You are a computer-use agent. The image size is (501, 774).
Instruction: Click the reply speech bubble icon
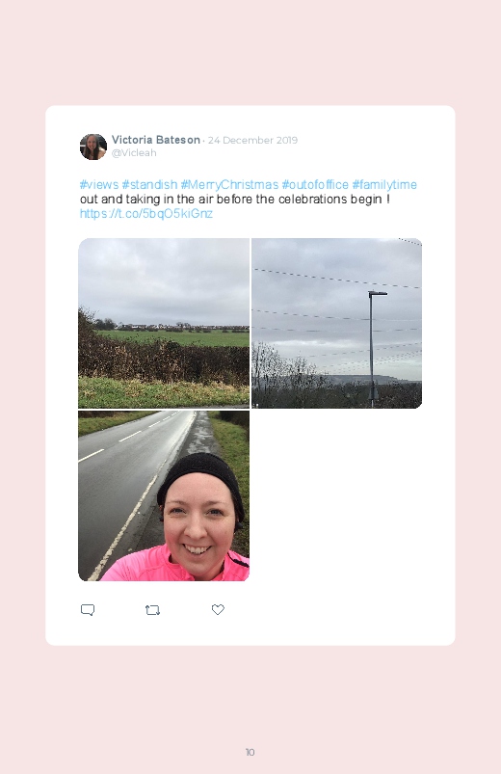coord(88,610)
